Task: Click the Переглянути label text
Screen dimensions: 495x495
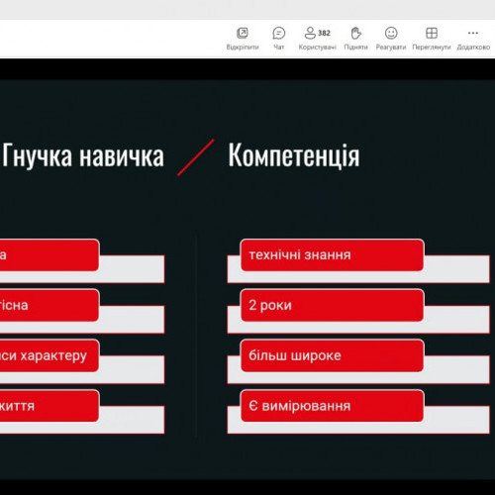Action: point(432,48)
